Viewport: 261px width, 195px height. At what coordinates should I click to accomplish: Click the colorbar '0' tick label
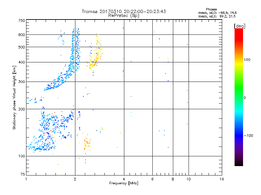[244, 97]
